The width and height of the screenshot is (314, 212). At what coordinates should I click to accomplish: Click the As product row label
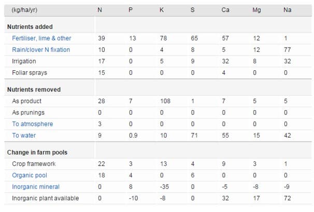pos(26,101)
